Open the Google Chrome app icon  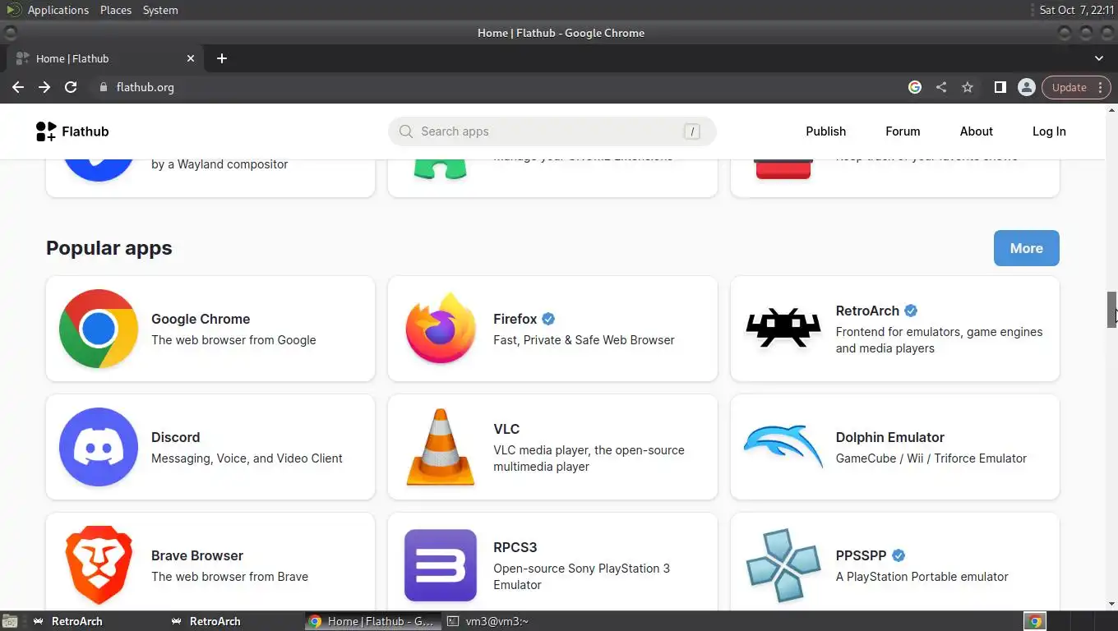pyautogui.click(x=99, y=329)
